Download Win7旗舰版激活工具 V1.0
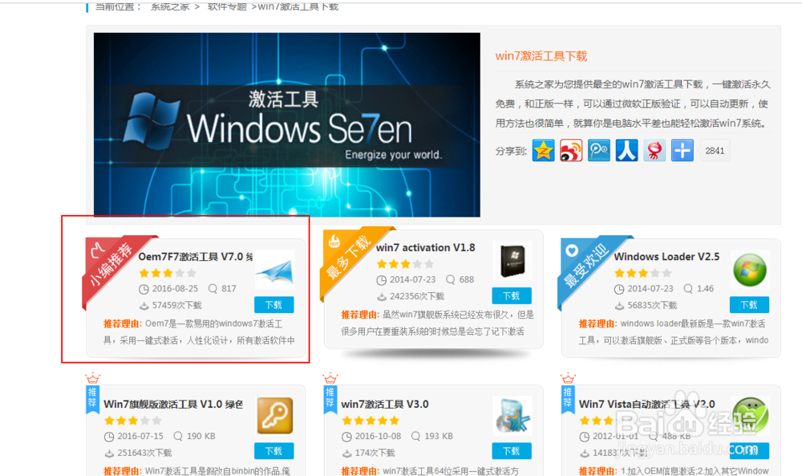Screen dimensions: 802x476 pyautogui.click(x=274, y=451)
